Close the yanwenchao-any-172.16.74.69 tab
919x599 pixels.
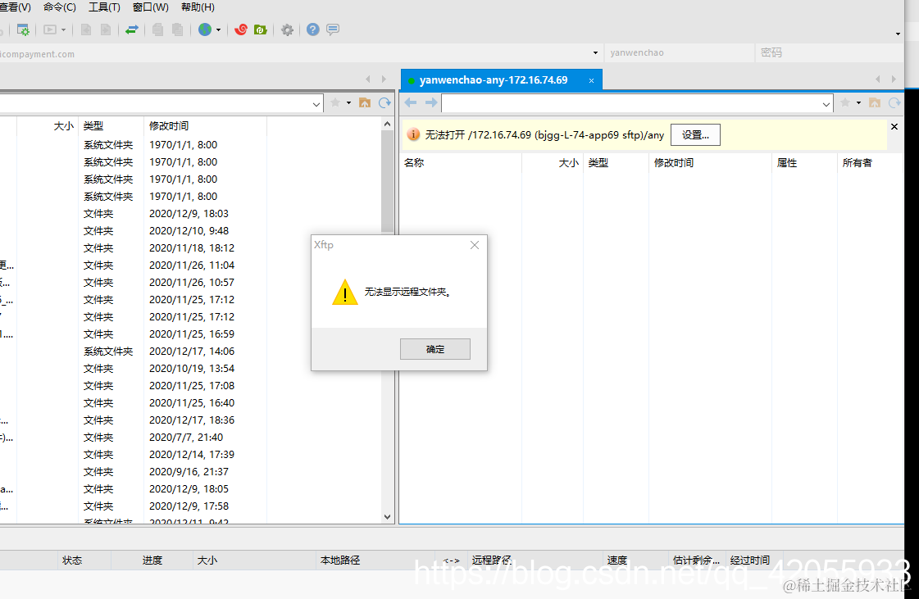coord(591,81)
